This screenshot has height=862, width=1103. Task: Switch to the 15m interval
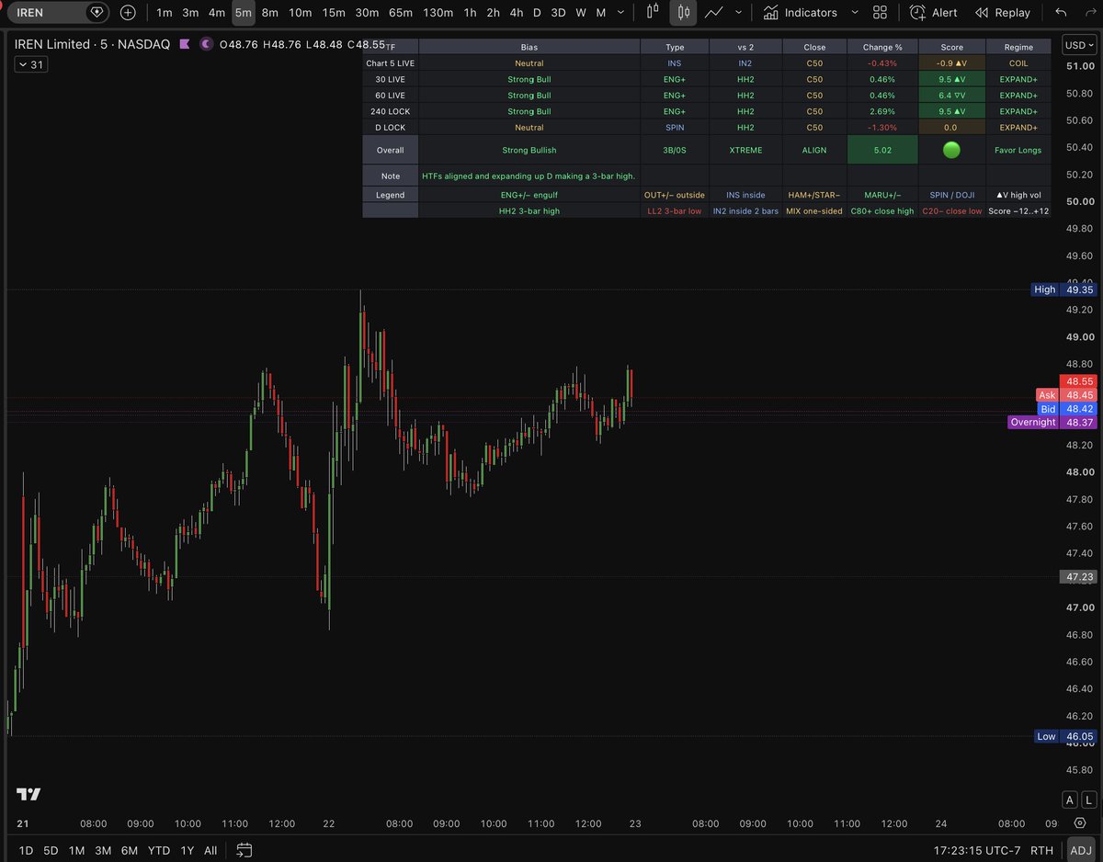[x=335, y=13]
